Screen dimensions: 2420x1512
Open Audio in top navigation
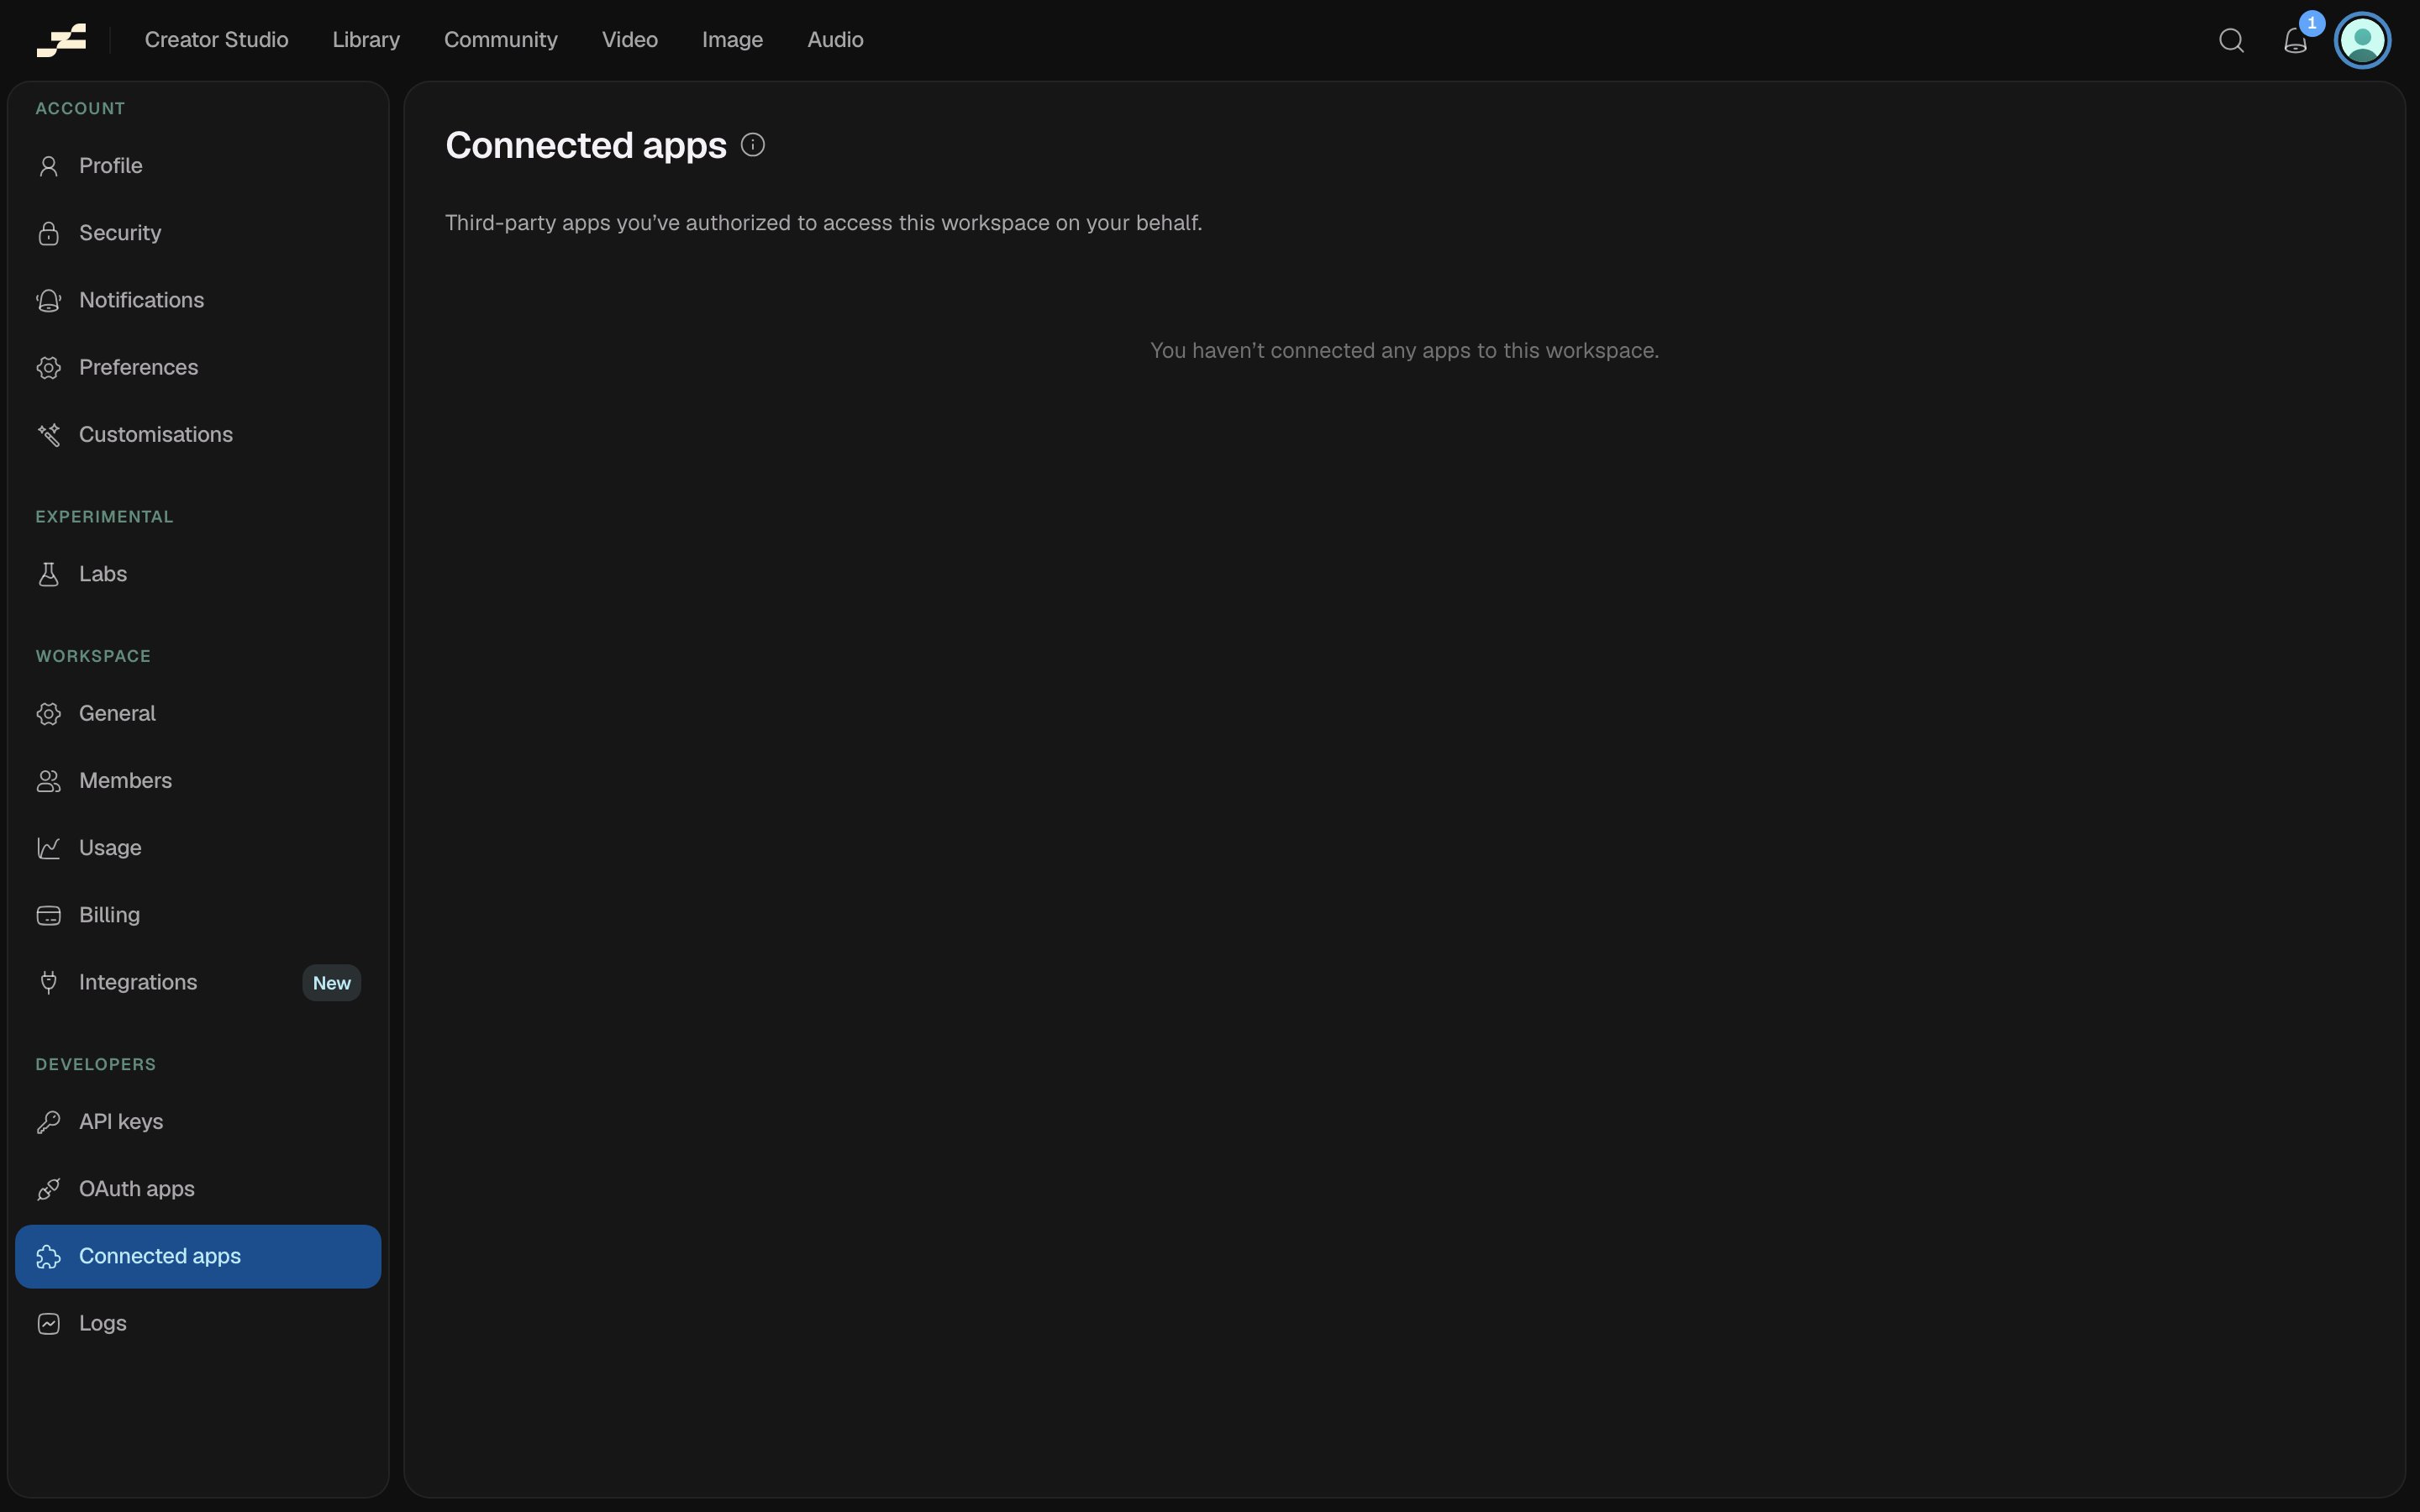pyautogui.click(x=835, y=40)
